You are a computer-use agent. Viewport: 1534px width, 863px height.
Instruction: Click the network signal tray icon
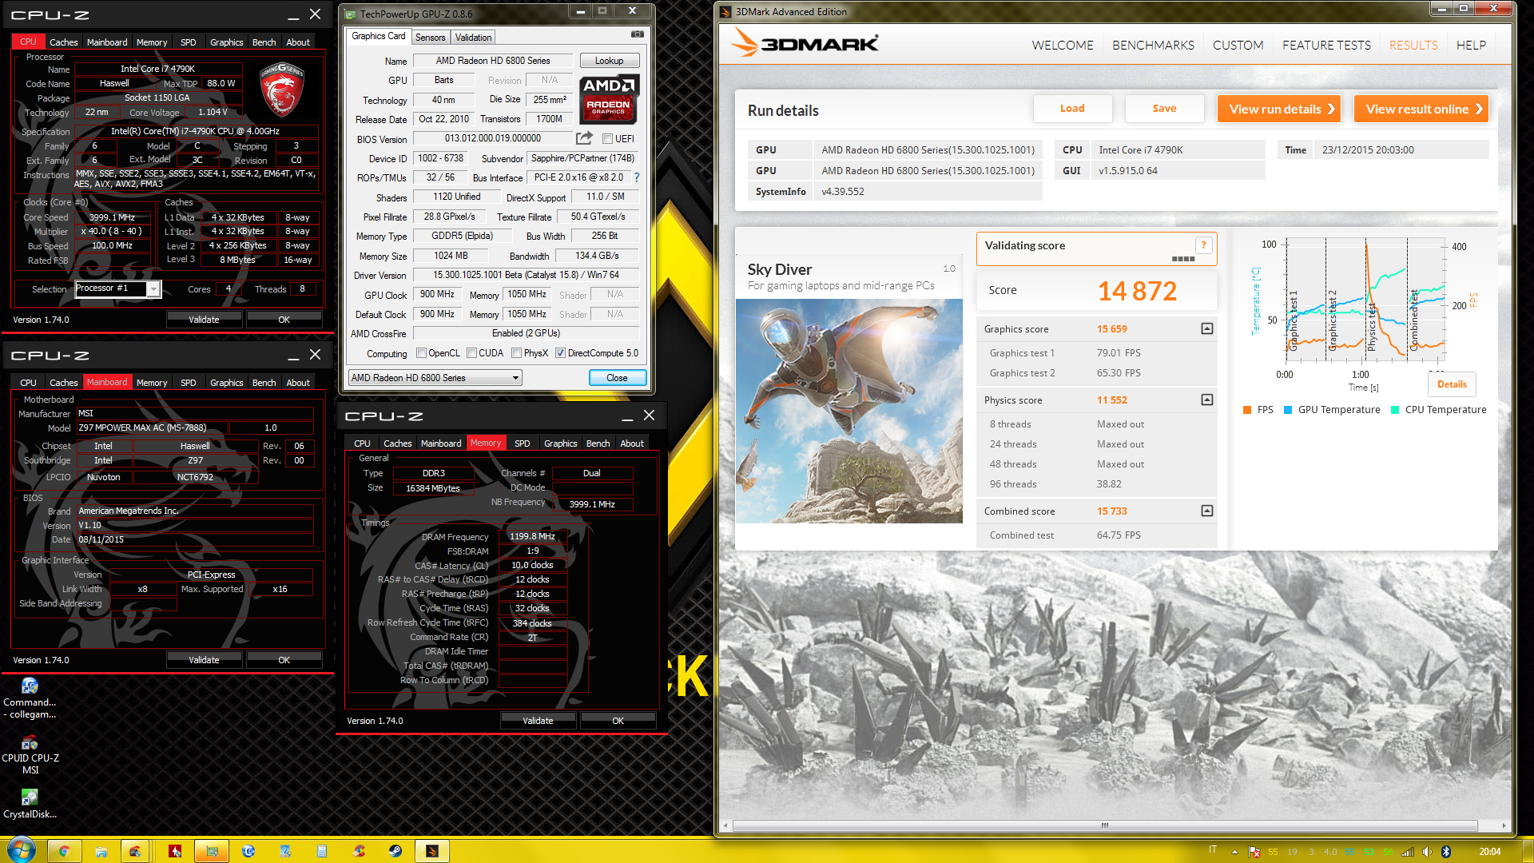click(x=1408, y=852)
